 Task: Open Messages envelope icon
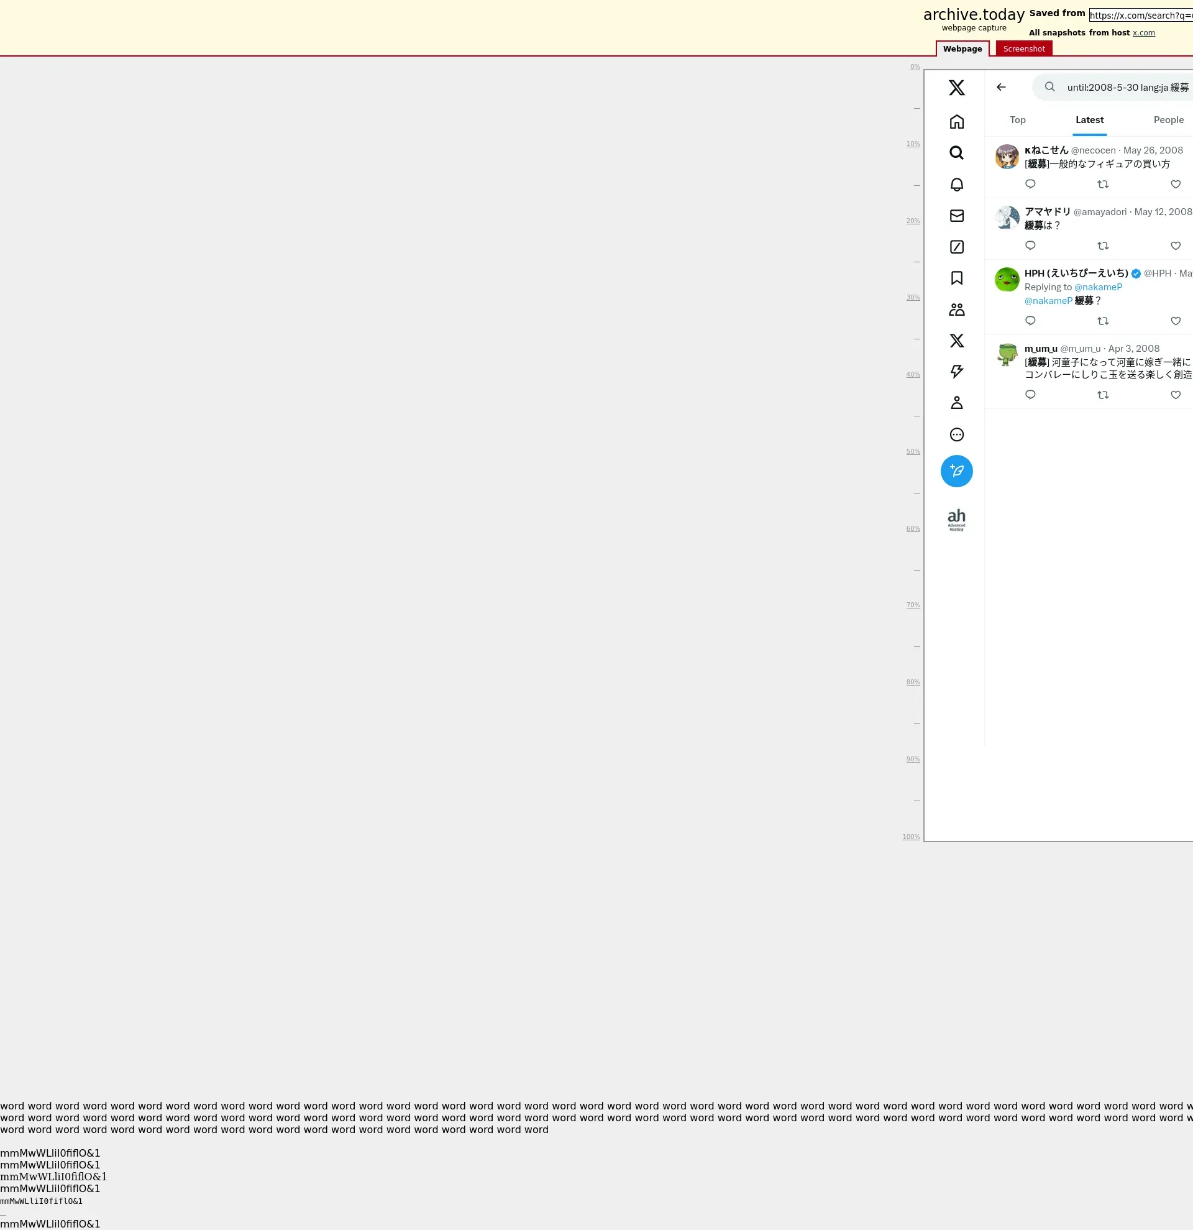[956, 216]
